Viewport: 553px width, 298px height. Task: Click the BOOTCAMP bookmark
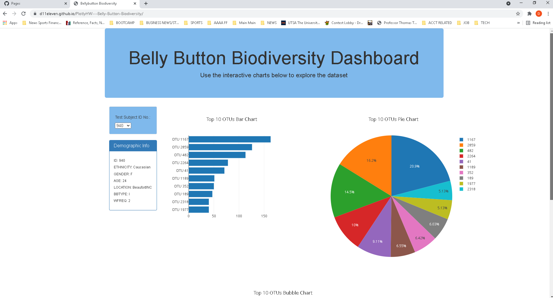coord(122,23)
